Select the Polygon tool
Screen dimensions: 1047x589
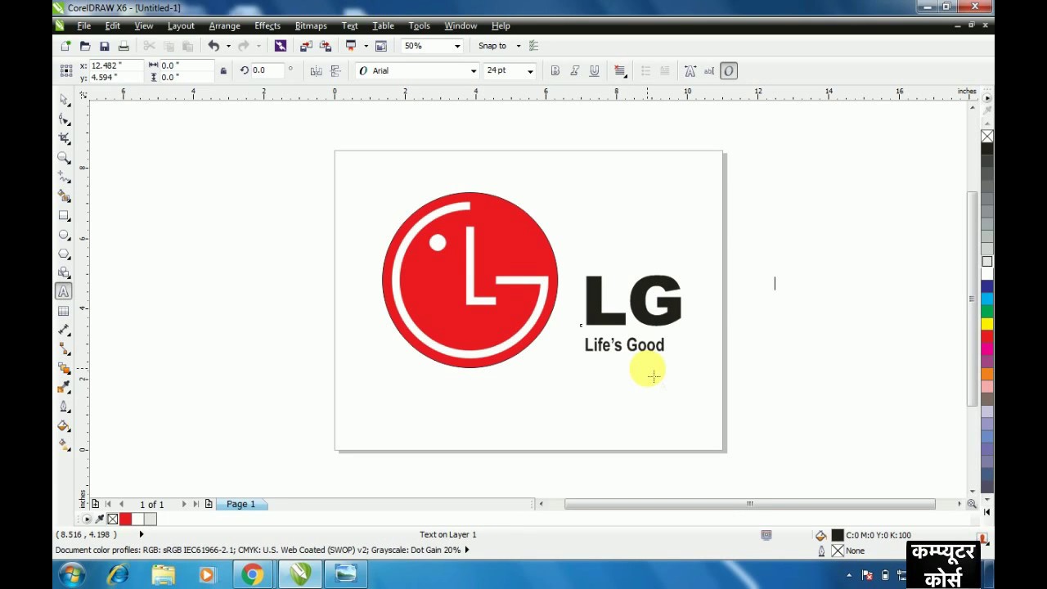pos(64,254)
